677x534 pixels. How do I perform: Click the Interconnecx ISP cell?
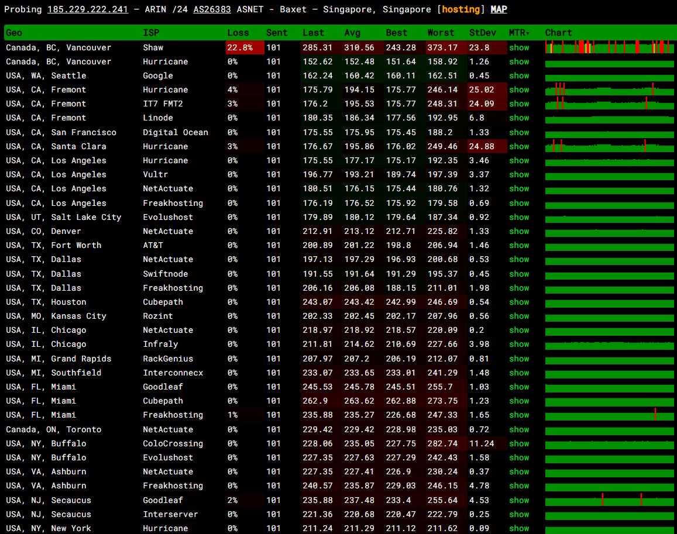point(173,373)
